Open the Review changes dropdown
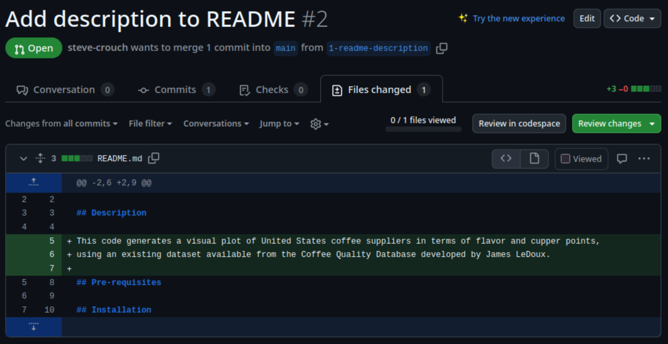 coord(616,123)
